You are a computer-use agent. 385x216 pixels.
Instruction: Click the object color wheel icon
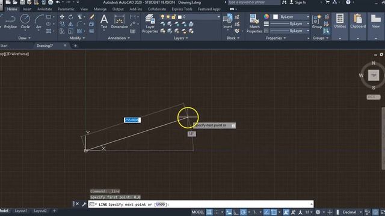click(x=266, y=17)
